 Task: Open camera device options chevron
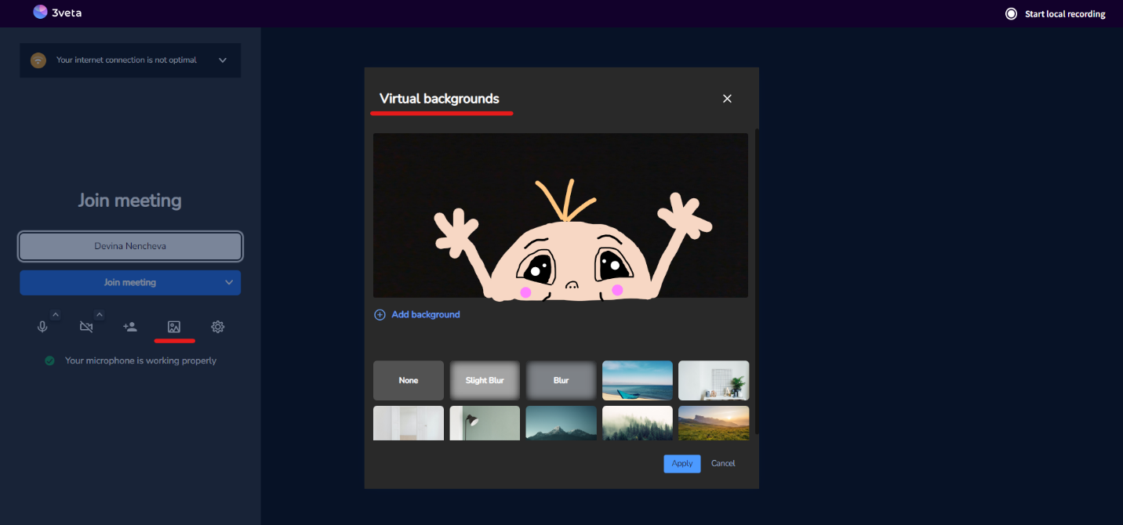[99, 314]
